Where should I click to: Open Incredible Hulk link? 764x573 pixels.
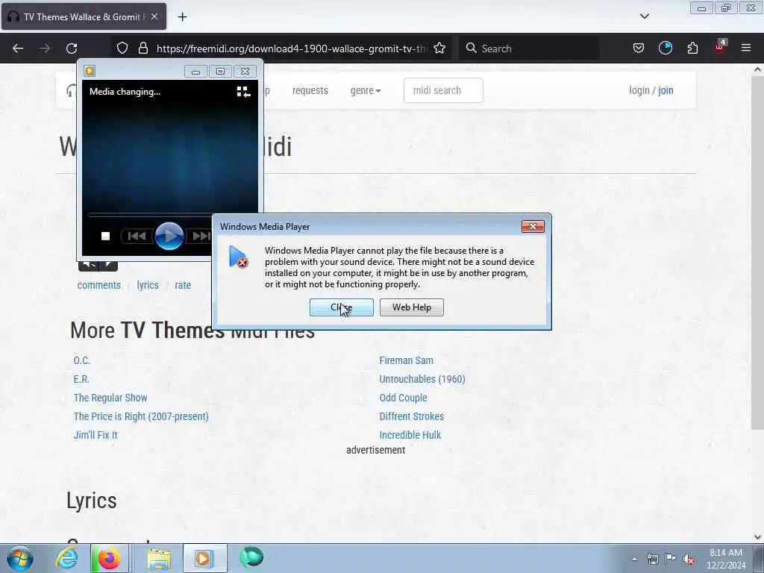pos(410,435)
